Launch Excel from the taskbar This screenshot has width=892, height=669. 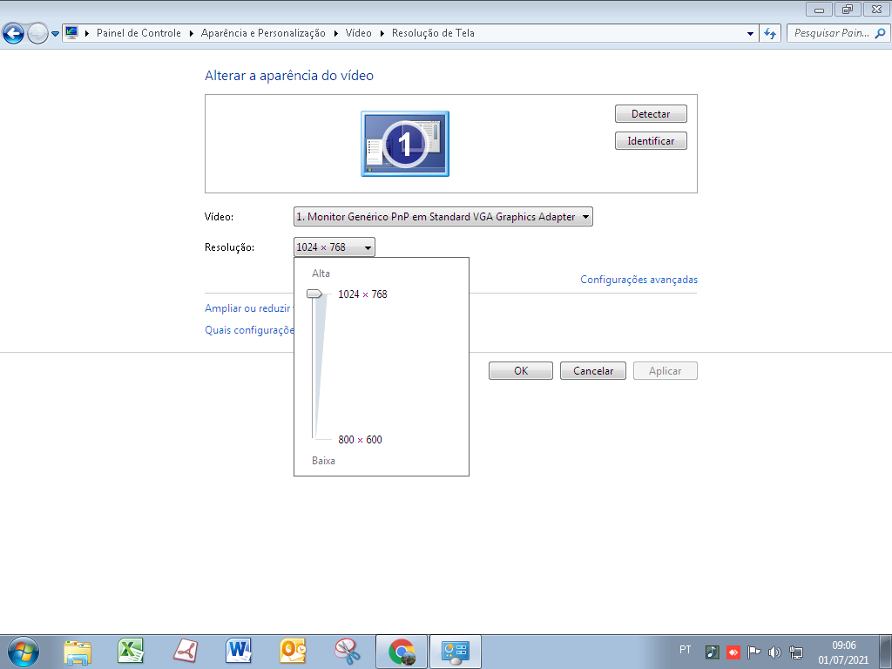131,652
